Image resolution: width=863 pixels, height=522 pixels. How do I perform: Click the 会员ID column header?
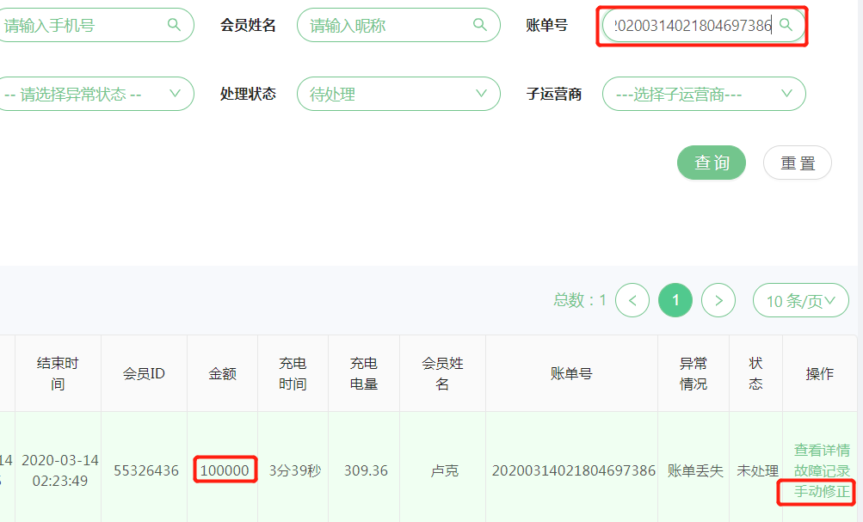(145, 374)
